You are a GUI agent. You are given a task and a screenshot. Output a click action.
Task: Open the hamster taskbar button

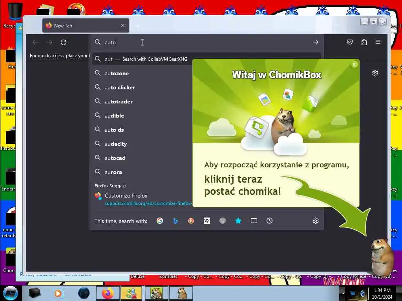tap(181, 293)
